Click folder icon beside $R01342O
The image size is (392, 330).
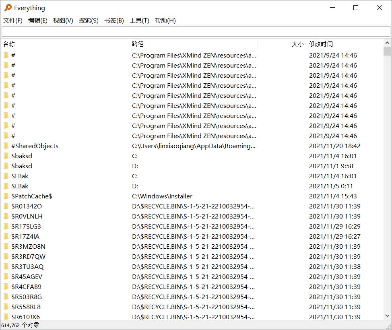click(x=7, y=206)
